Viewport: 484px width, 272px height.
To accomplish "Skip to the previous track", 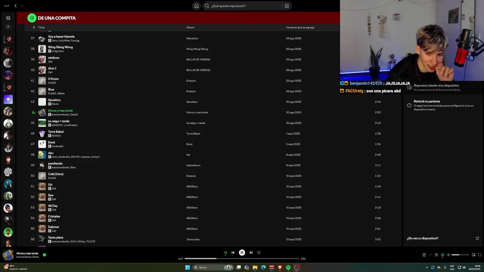I will (x=233, y=253).
